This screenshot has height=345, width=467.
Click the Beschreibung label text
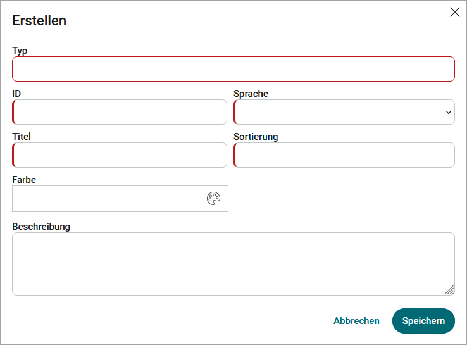(x=41, y=227)
